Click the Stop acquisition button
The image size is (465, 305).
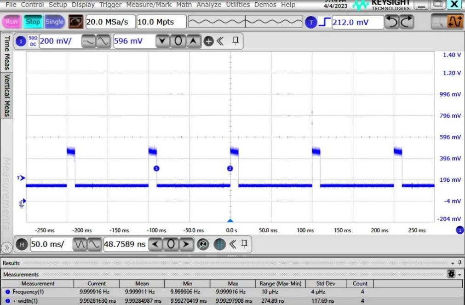[33, 22]
